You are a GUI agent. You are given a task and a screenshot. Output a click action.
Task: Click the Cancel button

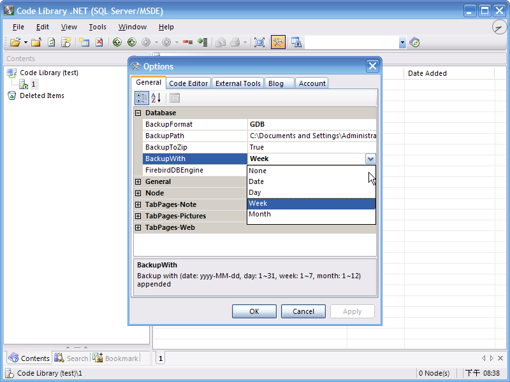tap(303, 311)
